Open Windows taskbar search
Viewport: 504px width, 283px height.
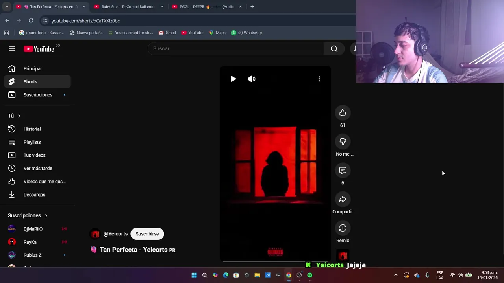pyautogui.click(x=204, y=275)
